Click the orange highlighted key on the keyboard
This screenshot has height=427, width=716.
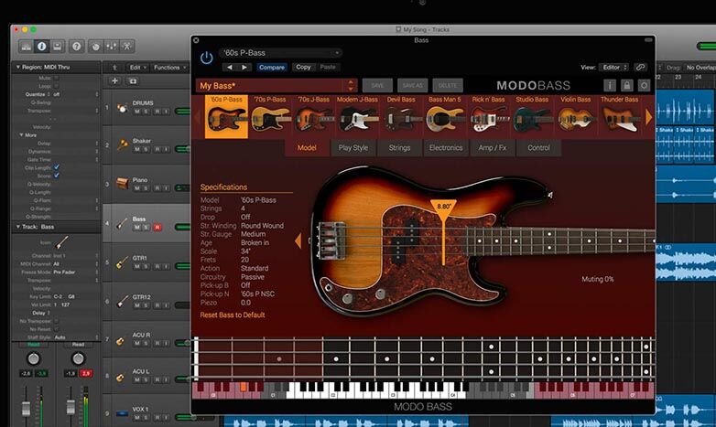click(x=244, y=388)
